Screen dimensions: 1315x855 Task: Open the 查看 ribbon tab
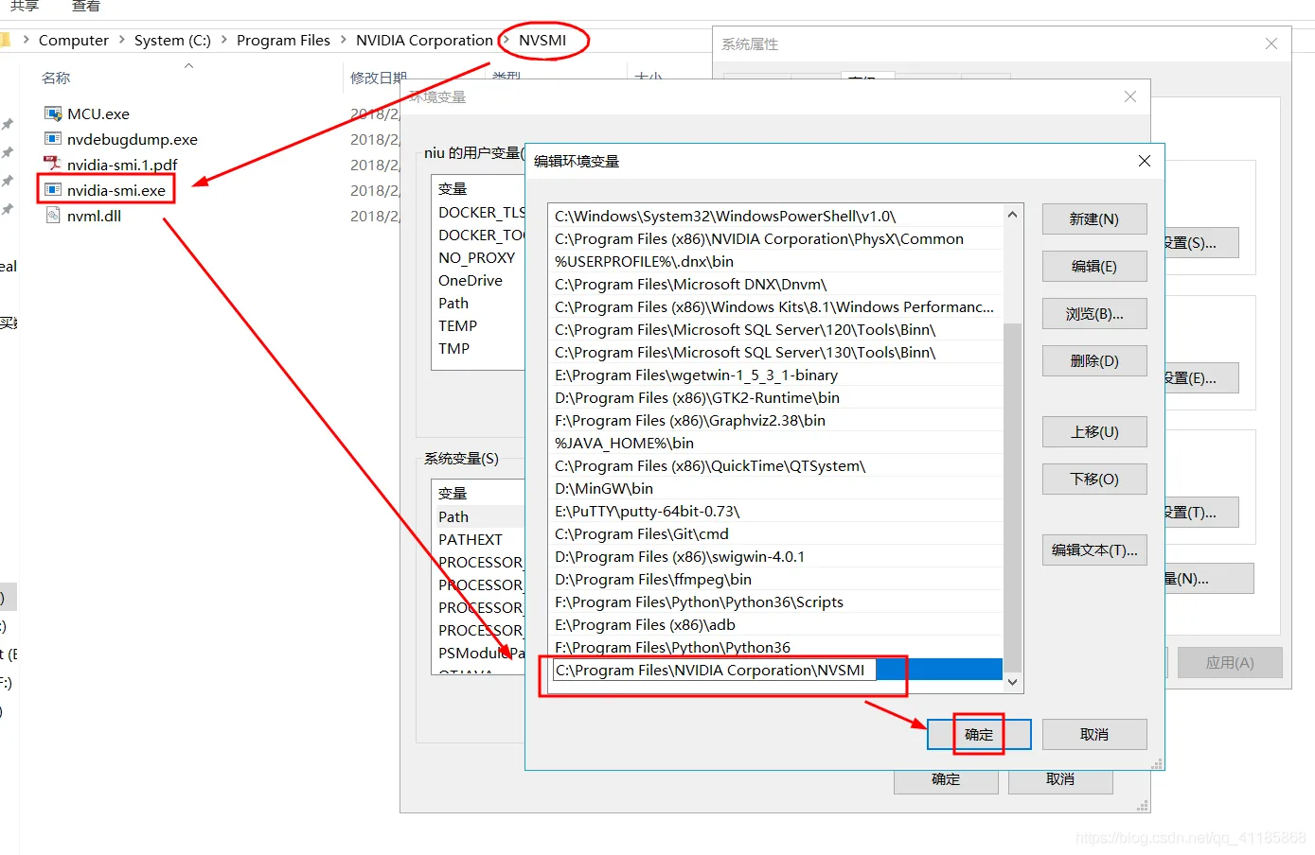(x=86, y=6)
